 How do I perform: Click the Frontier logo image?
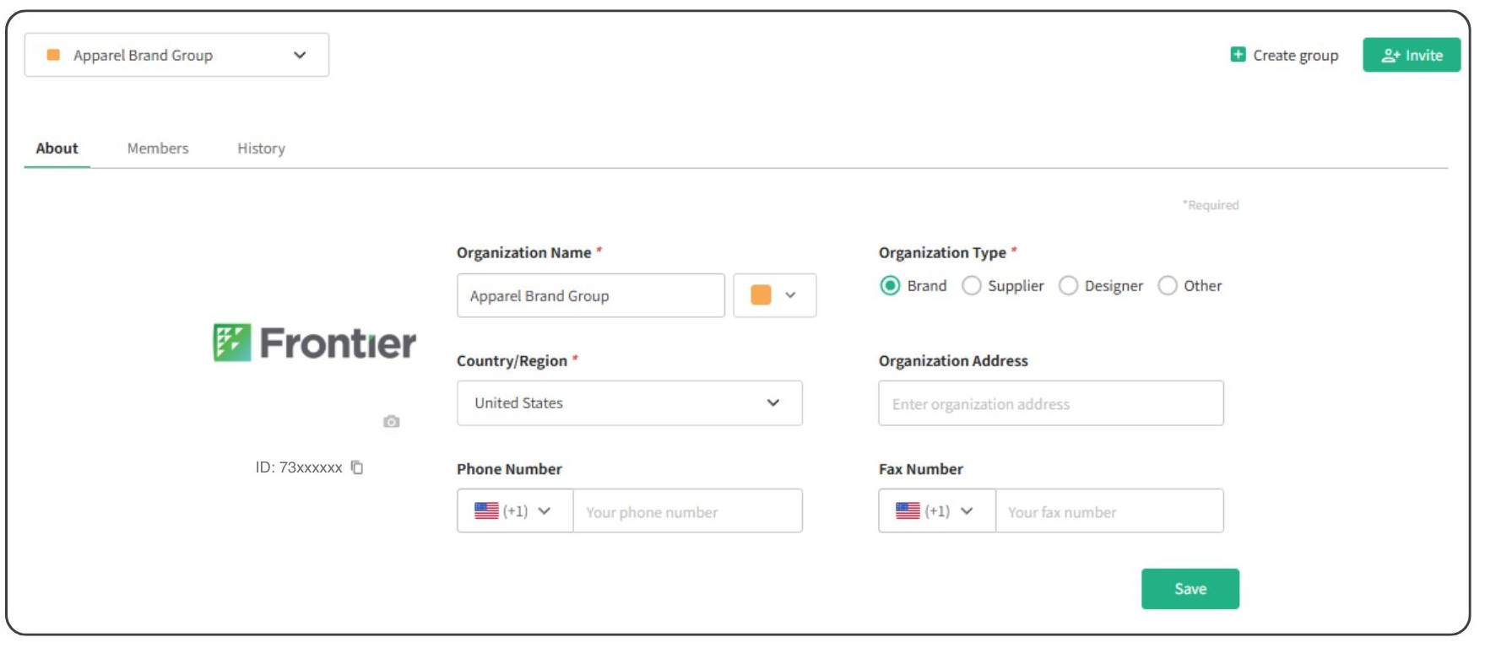[314, 343]
